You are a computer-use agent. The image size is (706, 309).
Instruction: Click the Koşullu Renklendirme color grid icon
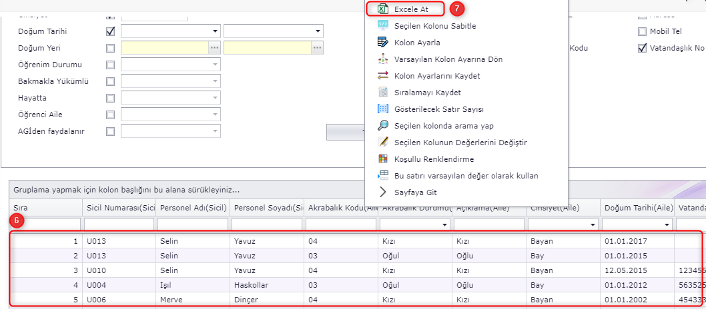[x=382, y=159]
